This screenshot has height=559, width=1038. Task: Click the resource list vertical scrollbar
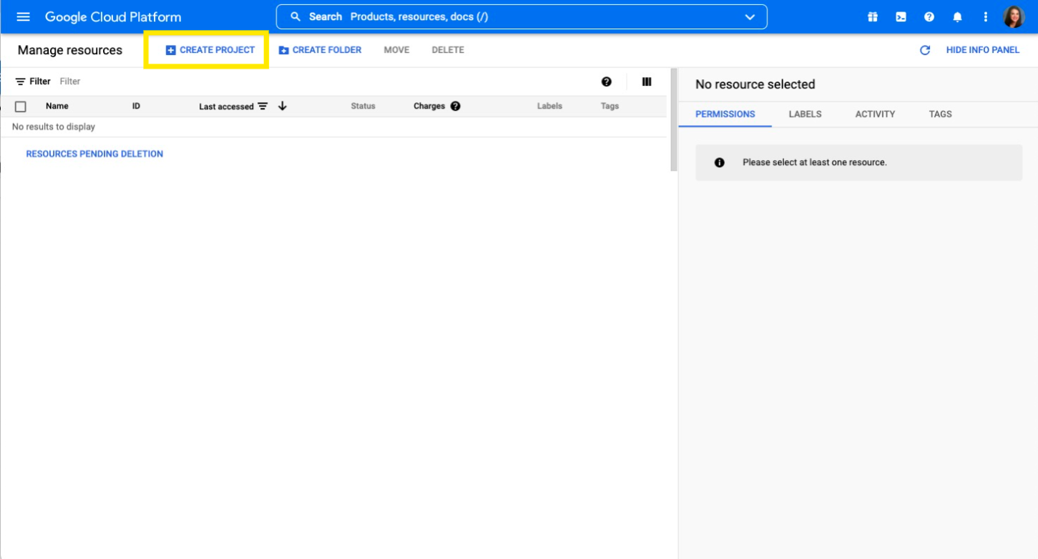pos(674,120)
